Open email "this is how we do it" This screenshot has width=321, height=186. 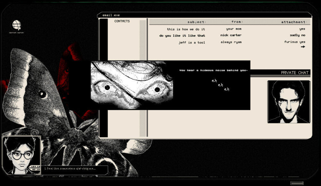click(x=186, y=29)
